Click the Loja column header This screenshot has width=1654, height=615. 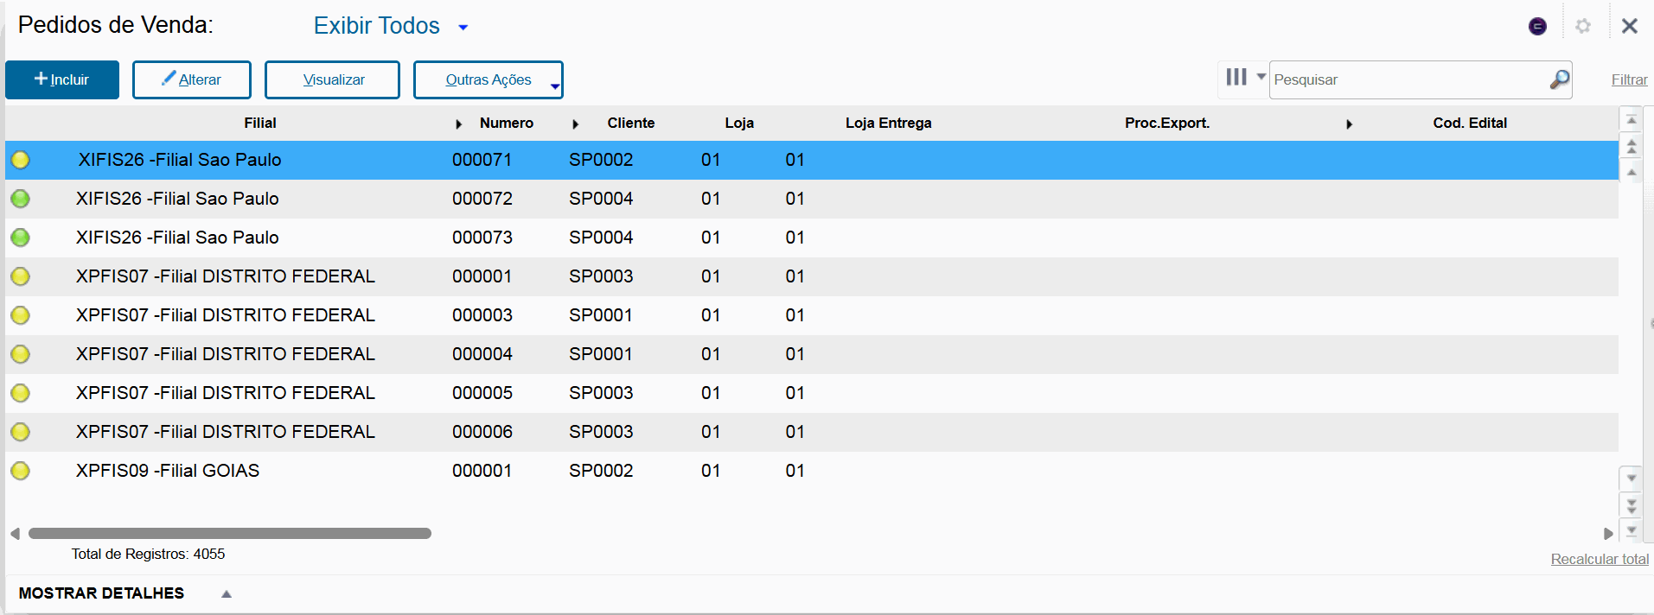739,123
